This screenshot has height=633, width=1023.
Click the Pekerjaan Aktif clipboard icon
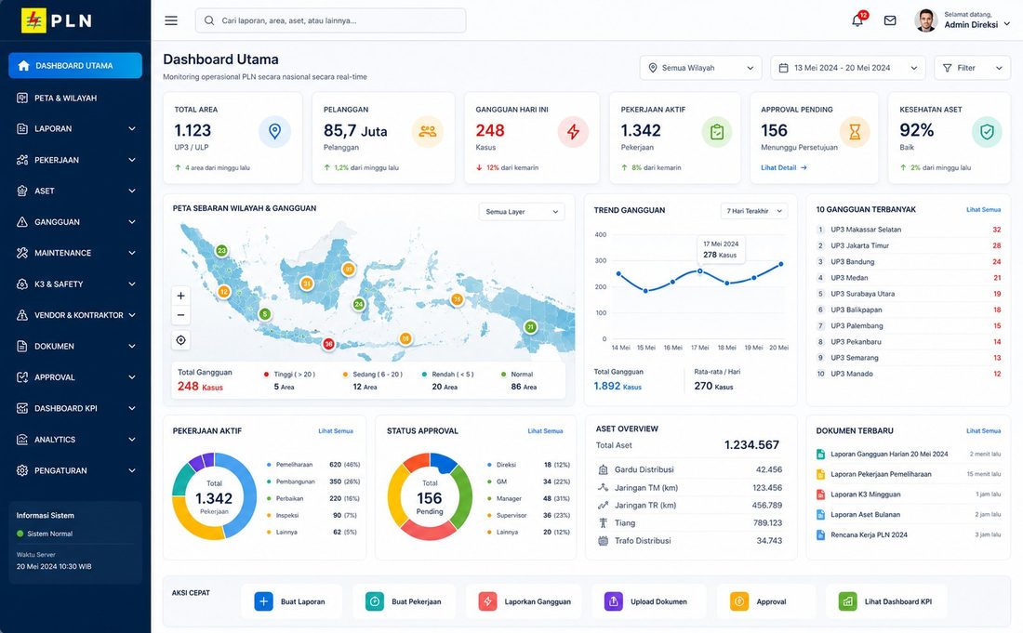[717, 132]
